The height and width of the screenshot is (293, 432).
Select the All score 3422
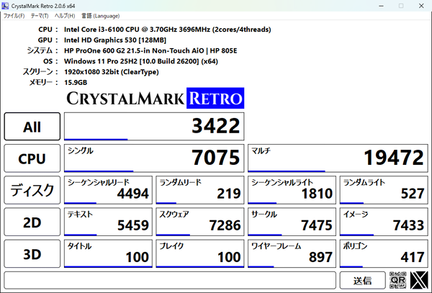[x=216, y=126]
